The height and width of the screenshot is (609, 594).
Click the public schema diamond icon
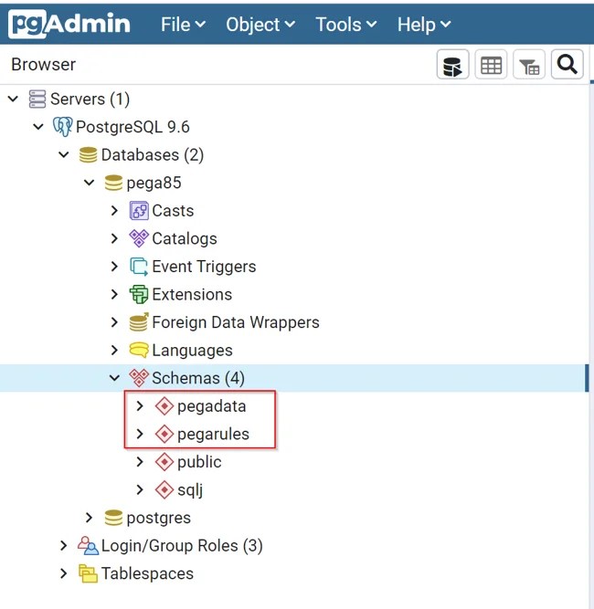pyautogui.click(x=164, y=462)
